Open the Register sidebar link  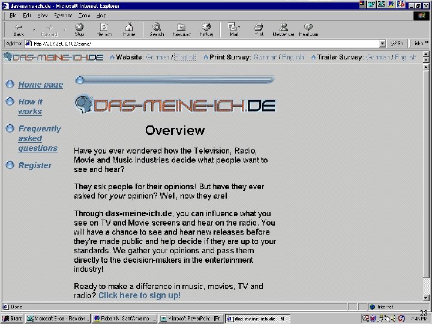point(35,166)
